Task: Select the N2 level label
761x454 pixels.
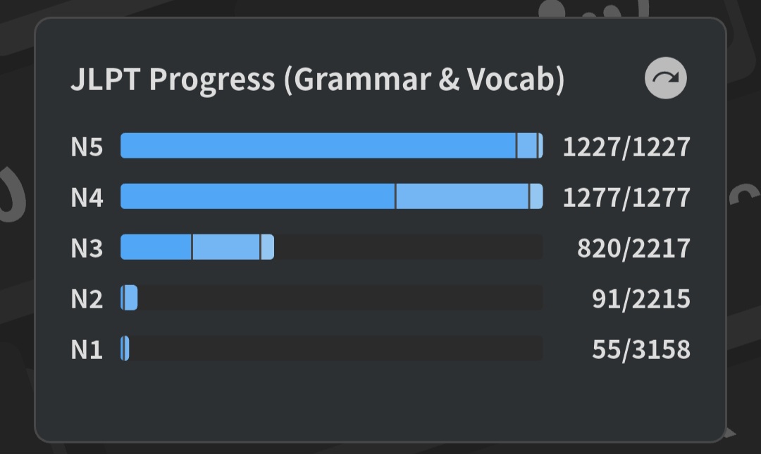Action: (x=87, y=298)
